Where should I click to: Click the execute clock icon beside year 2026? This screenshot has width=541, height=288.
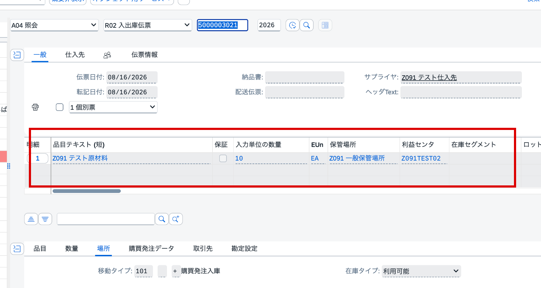(293, 25)
